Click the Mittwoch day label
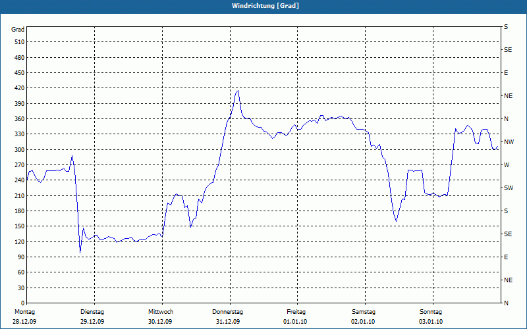The width and height of the screenshot is (527, 329). (x=161, y=312)
